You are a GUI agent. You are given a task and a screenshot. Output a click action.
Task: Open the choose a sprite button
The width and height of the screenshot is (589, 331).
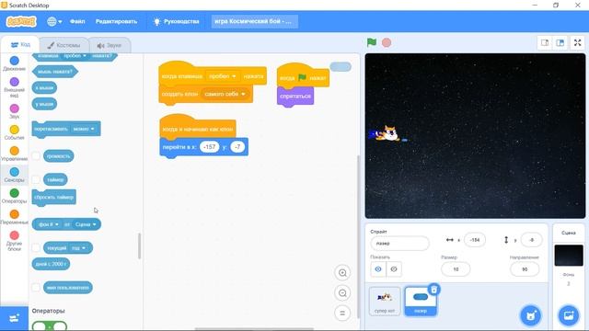[531, 315]
